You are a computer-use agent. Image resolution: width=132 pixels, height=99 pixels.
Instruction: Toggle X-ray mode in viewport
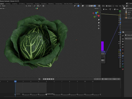point(87,6)
